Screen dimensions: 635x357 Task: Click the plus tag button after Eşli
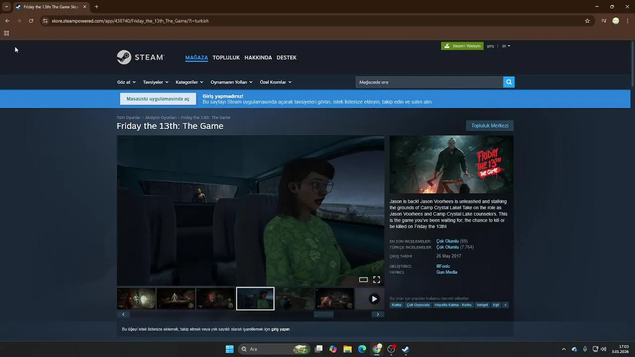[x=506, y=305]
